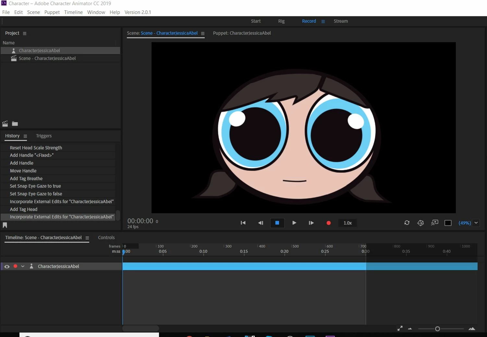
Task: Click the scene background square icon
Action: click(x=448, y=223)
